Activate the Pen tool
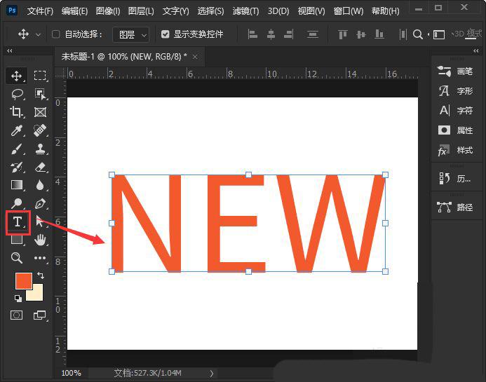The height and width of the screenshot is (382, 486). click(x=40, y=203)
